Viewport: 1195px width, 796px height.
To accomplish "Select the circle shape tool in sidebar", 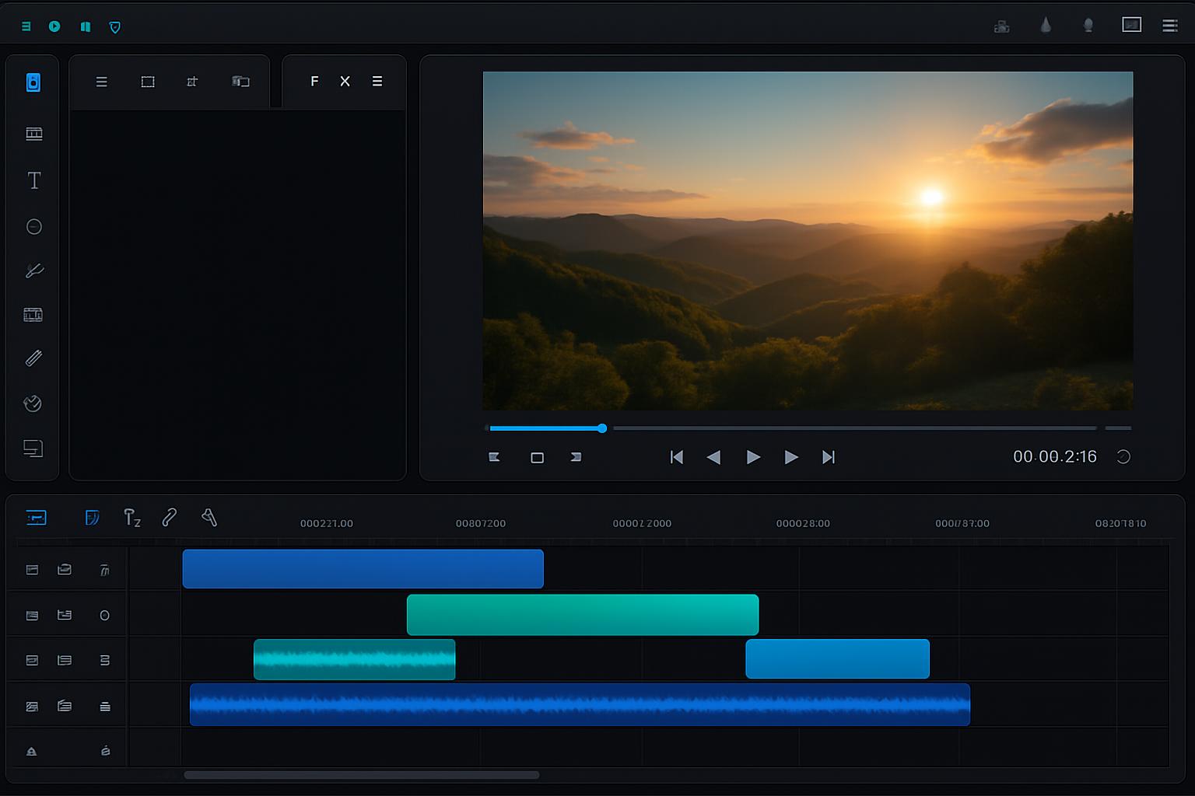I will coord(34,227).
